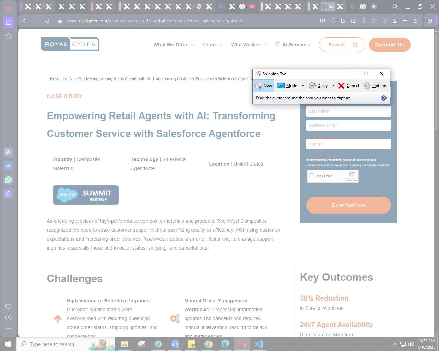Image resolution: width=439 pixels, height=351 pixels.
Task: Click the Download Now button
Action: 348,205
